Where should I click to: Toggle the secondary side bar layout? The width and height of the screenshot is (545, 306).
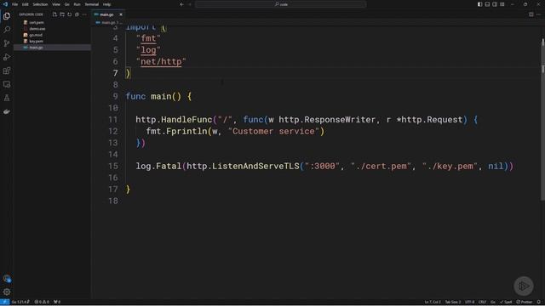495,4
